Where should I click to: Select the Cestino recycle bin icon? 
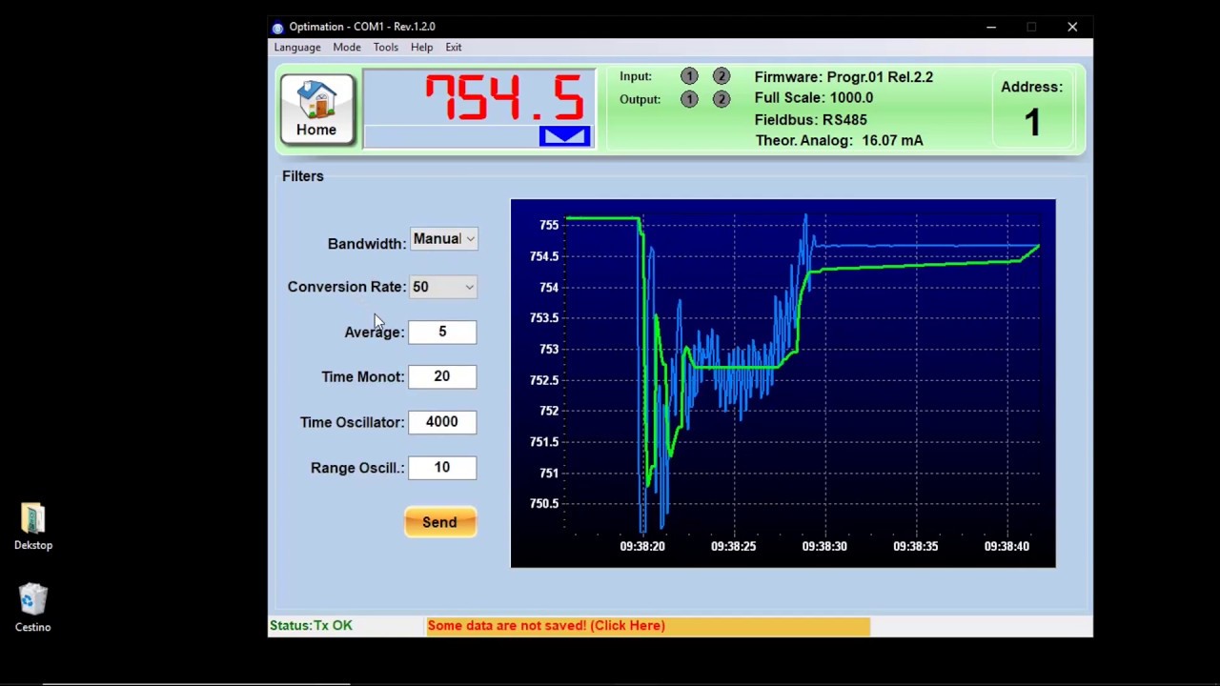click(x=32, y=608)
